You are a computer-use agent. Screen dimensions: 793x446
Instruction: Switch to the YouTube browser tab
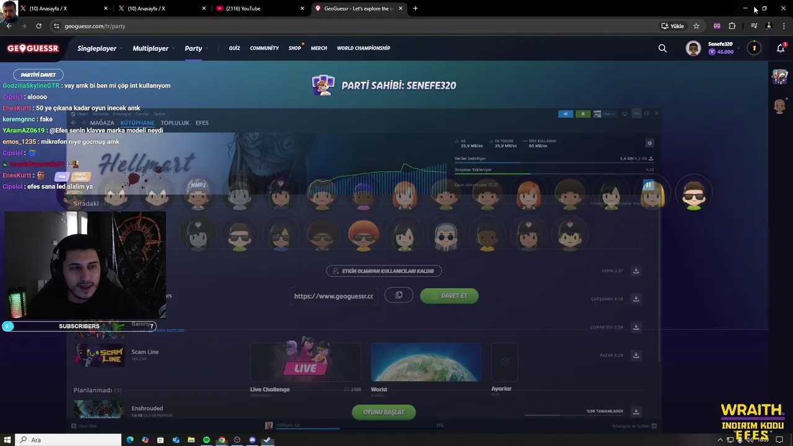[260, 9]
